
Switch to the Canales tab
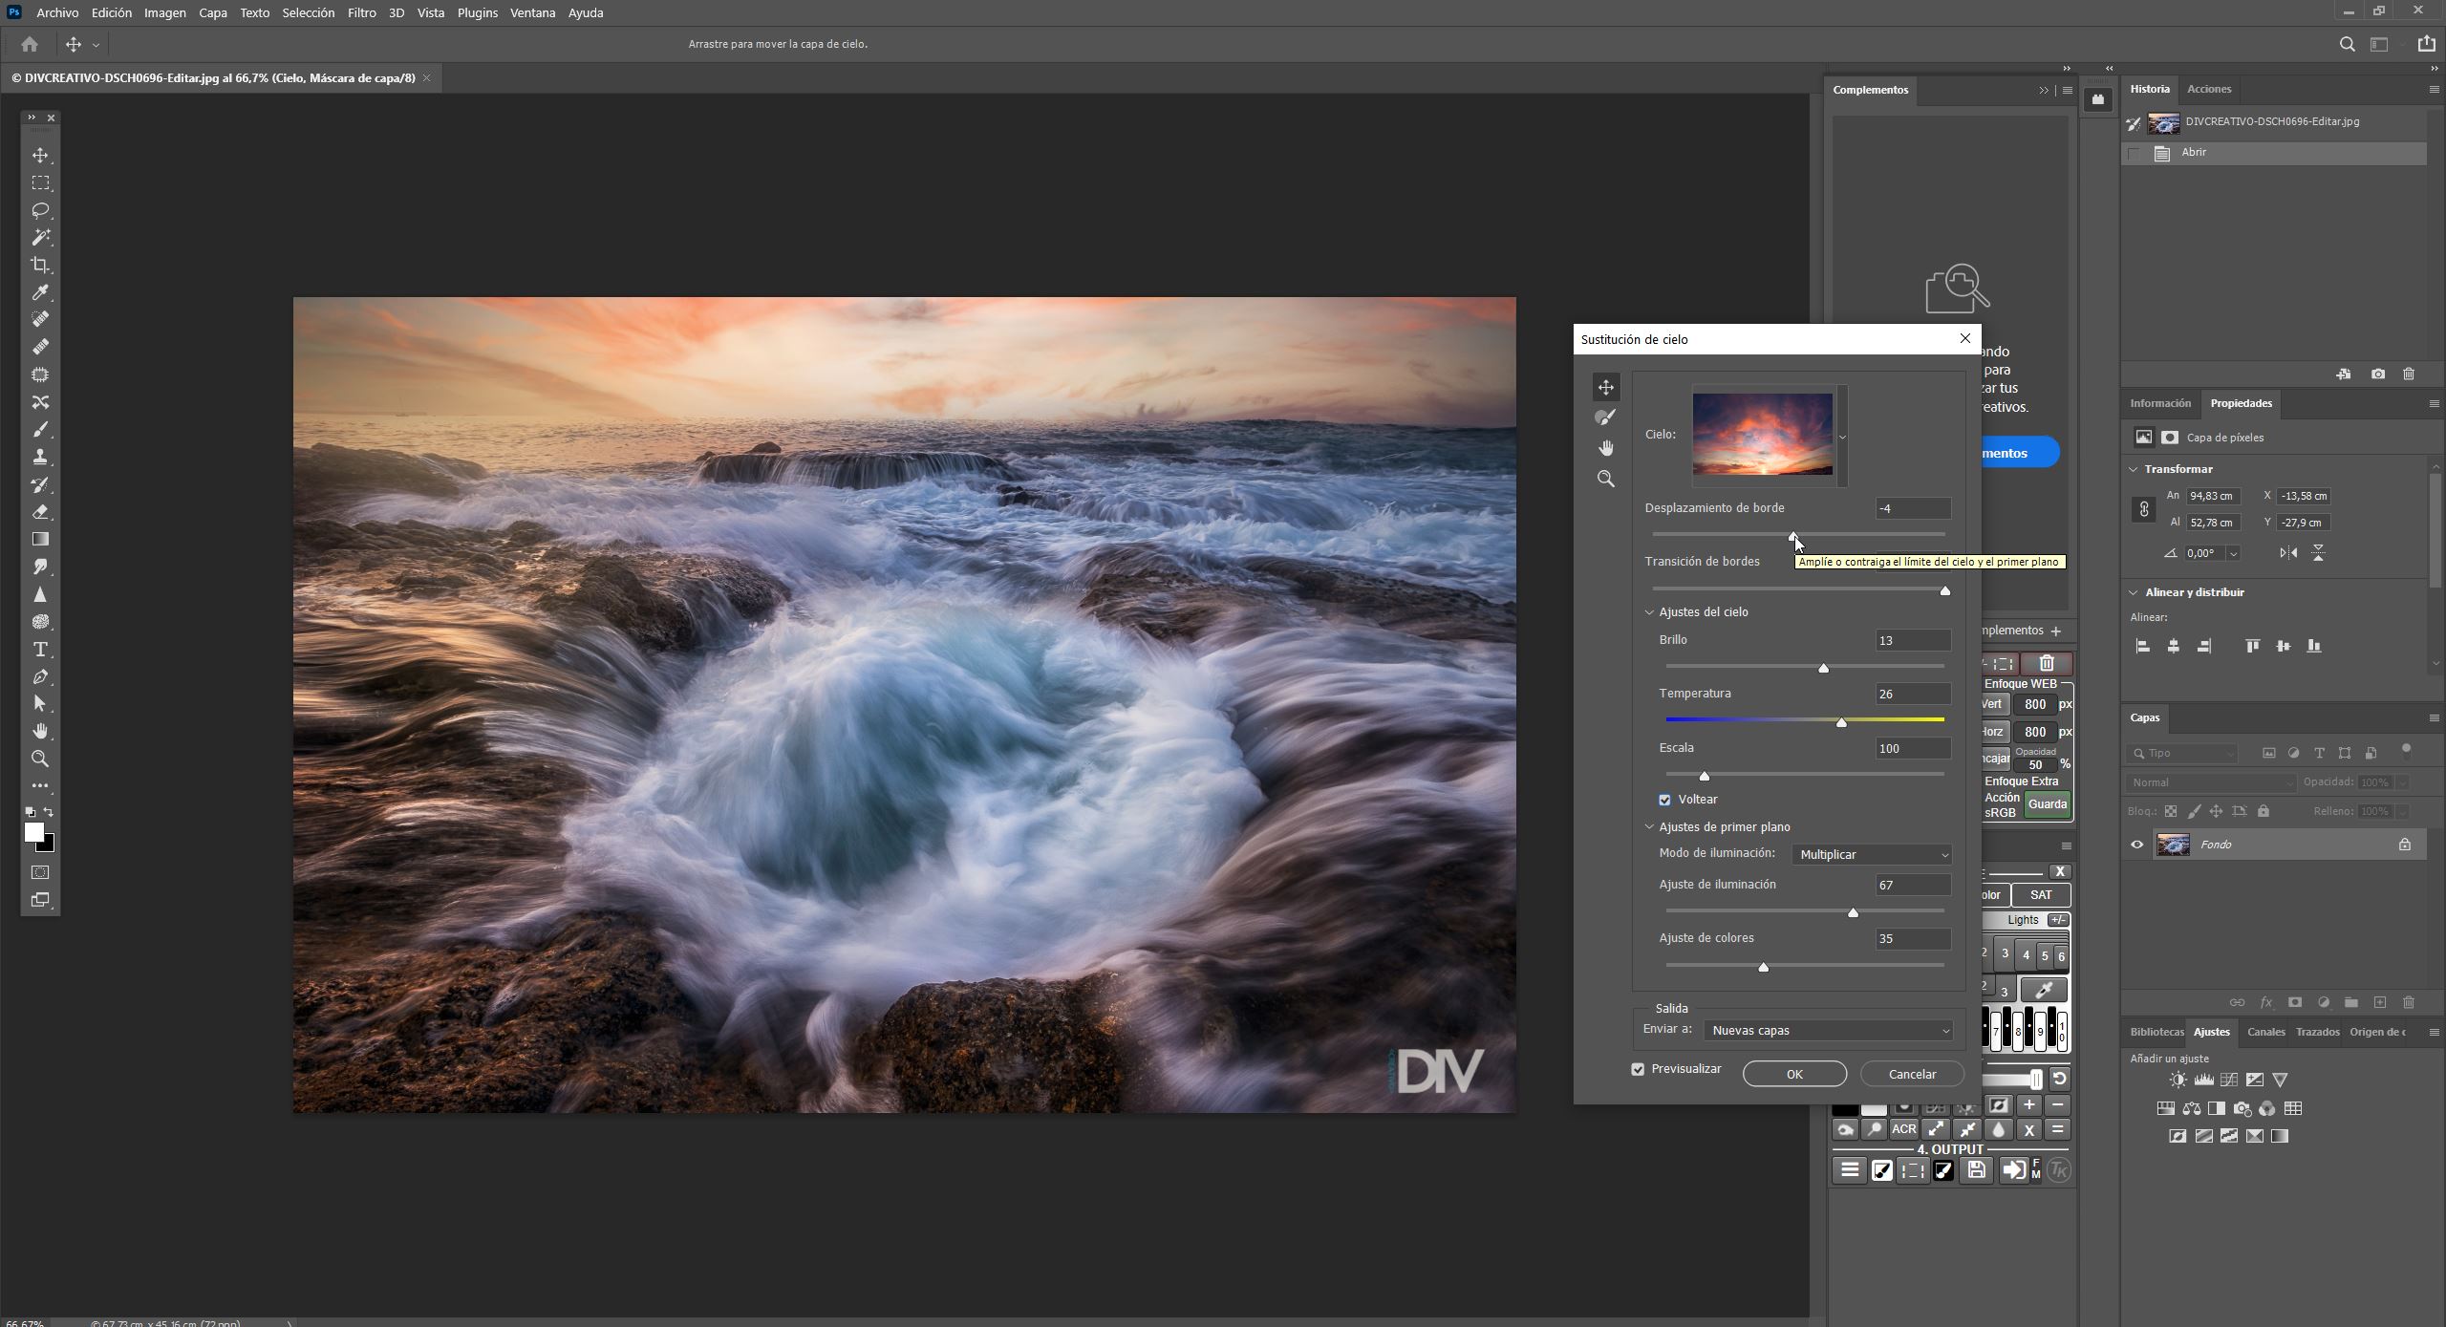coord(2265,1033)
